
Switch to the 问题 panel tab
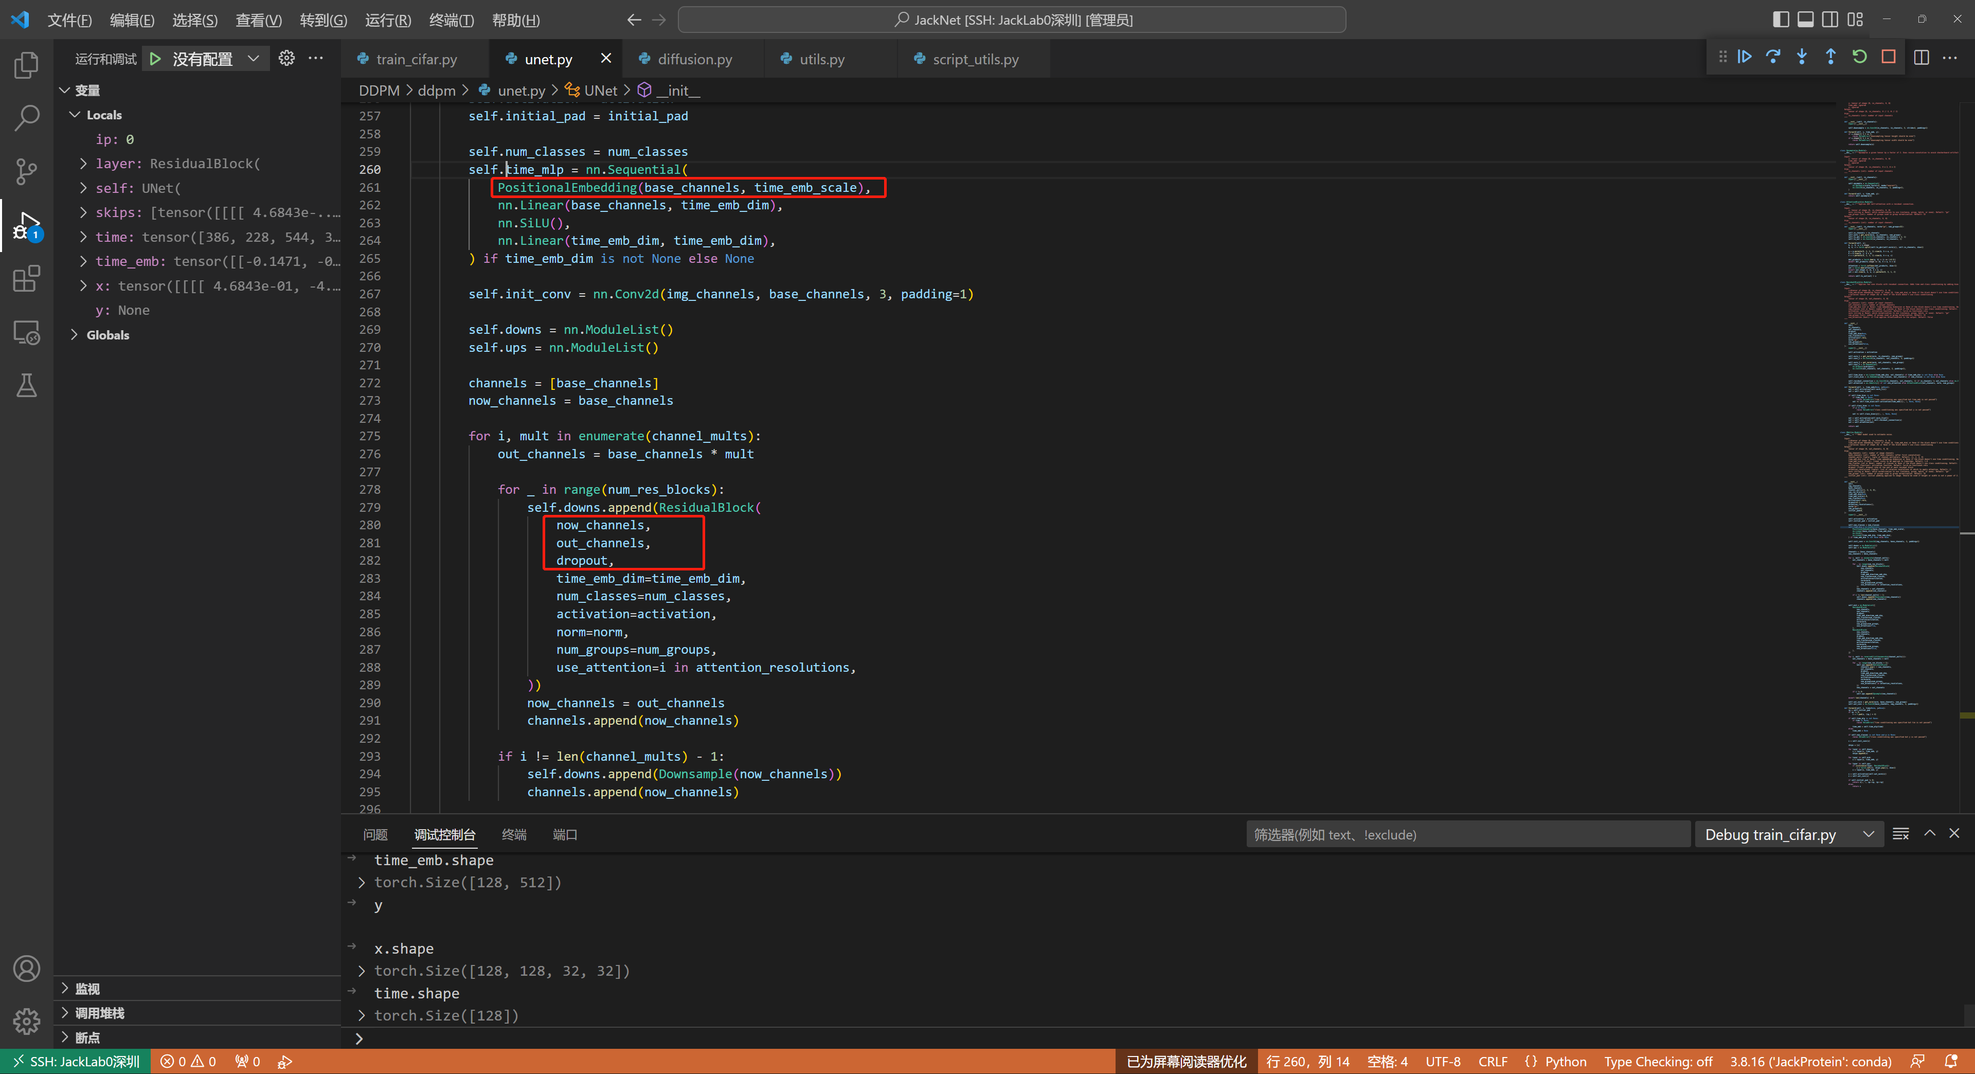coord(375,834)
